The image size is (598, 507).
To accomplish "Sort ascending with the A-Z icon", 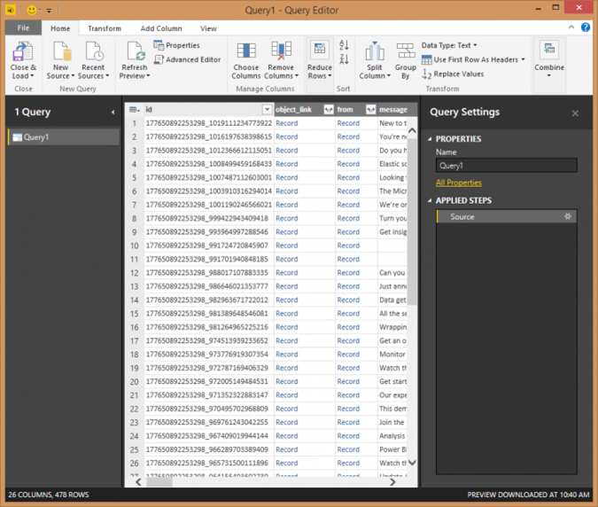I will (x=344, y=45).
